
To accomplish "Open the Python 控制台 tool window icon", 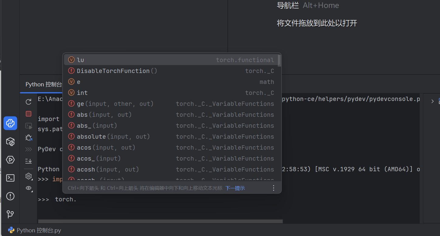I will point(10,123).
